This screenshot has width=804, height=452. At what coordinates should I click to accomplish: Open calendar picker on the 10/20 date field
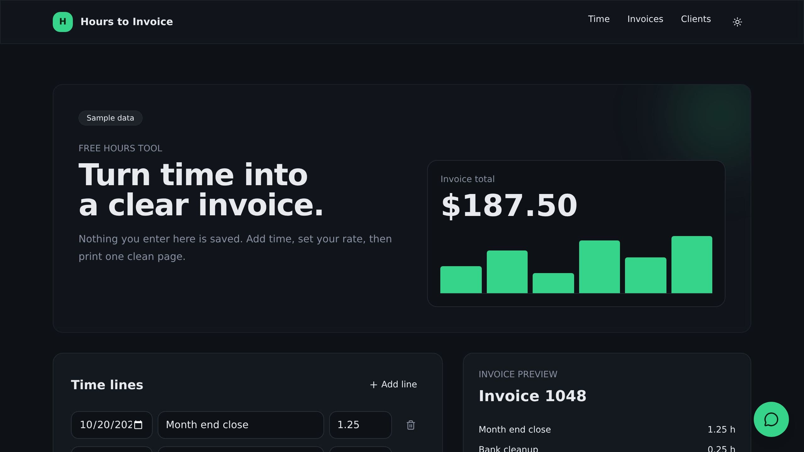[138, 425]
